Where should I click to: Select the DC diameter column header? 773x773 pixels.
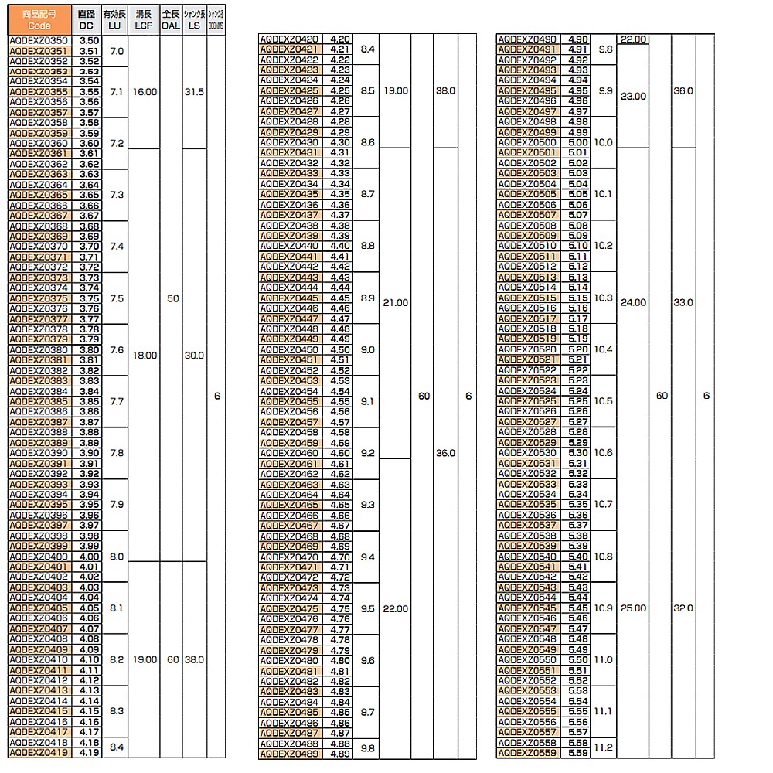(89, 19)
